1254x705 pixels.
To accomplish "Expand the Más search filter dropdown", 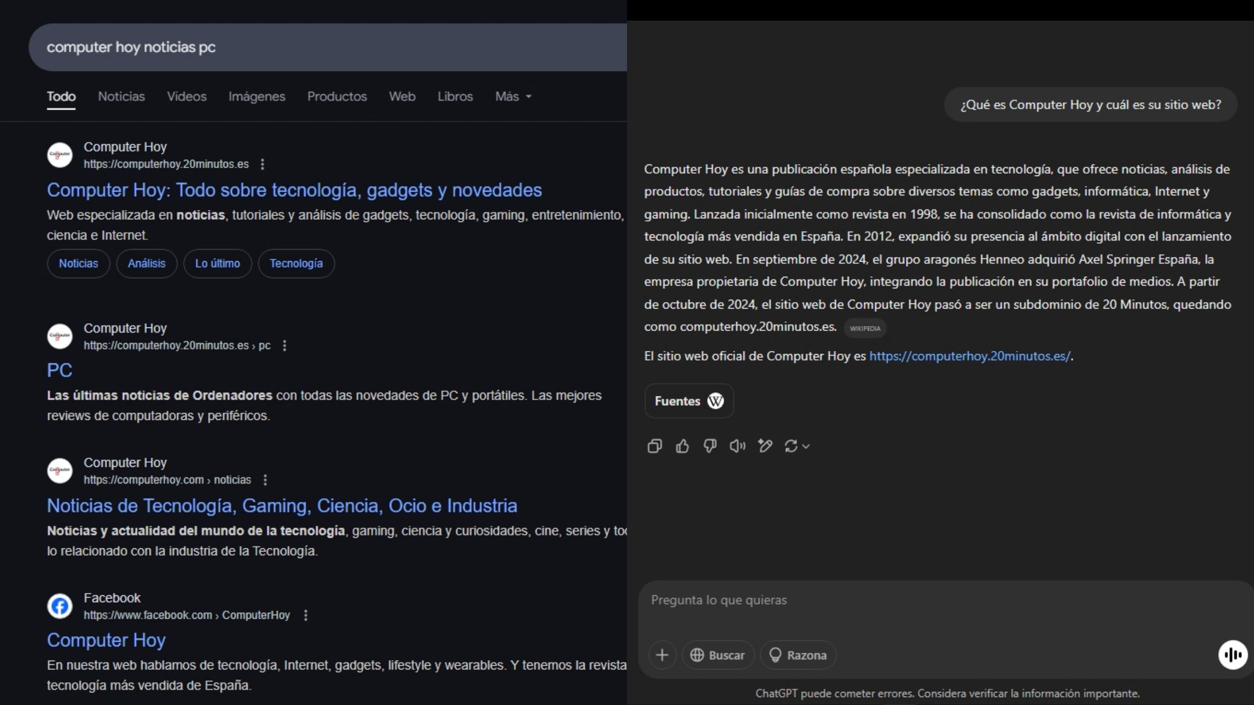I will pos(513,96).
